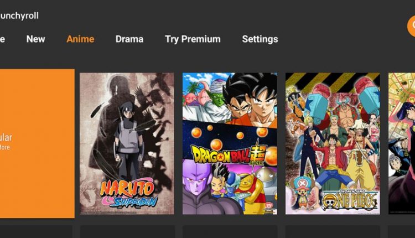Click the More link on orange tile
This screenshot has width=415, height=238.
pos(5,147)
